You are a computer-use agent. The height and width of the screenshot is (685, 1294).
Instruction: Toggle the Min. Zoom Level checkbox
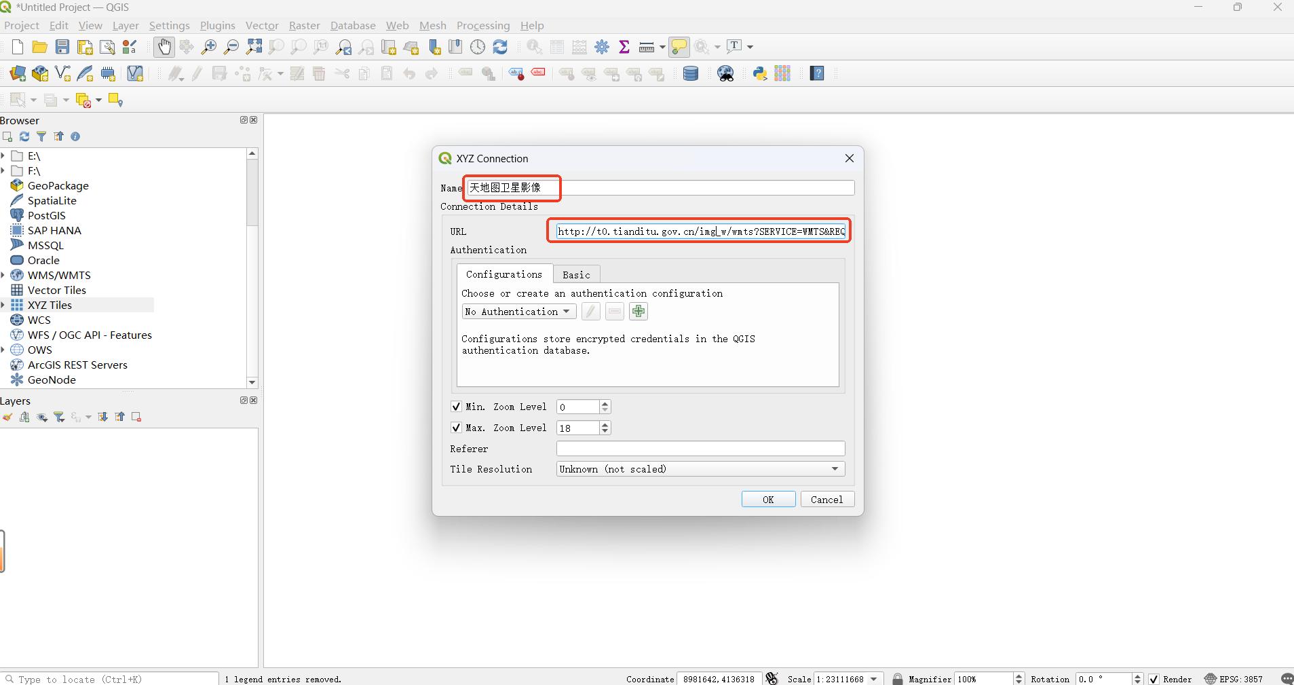point(456,407)
